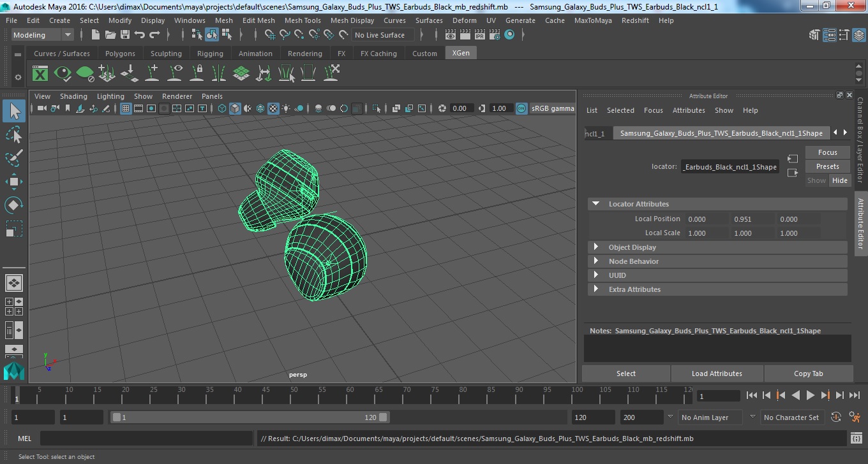Click the XGen green patch layers icon
This screenshot has width=868, height=464.
click(x=241, y=73)
